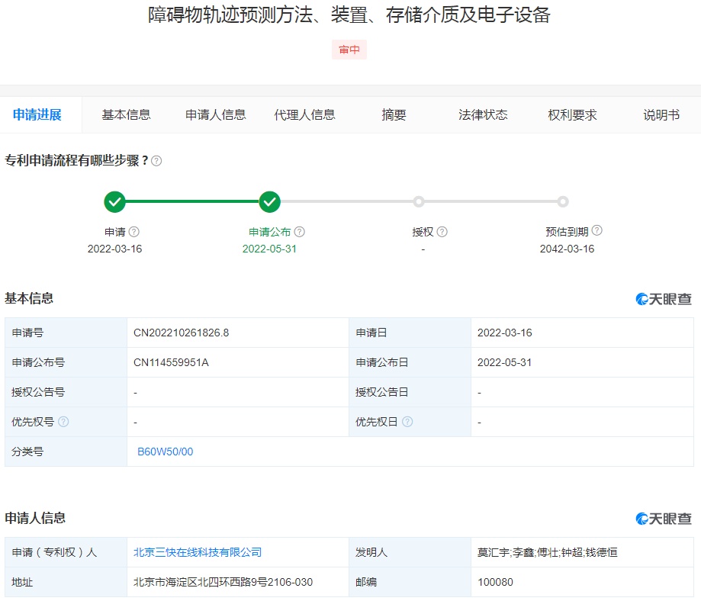The width and height of the screenshot is (701, 601).
Task: Switch to the 基本信息 tab
Action: [127, 115]
